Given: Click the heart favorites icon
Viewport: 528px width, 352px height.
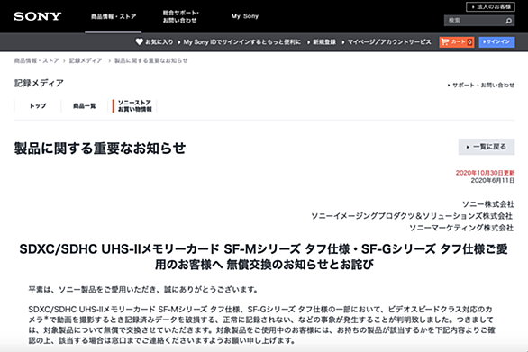Looking at the screenshot, I should click(x=139, y=41).
